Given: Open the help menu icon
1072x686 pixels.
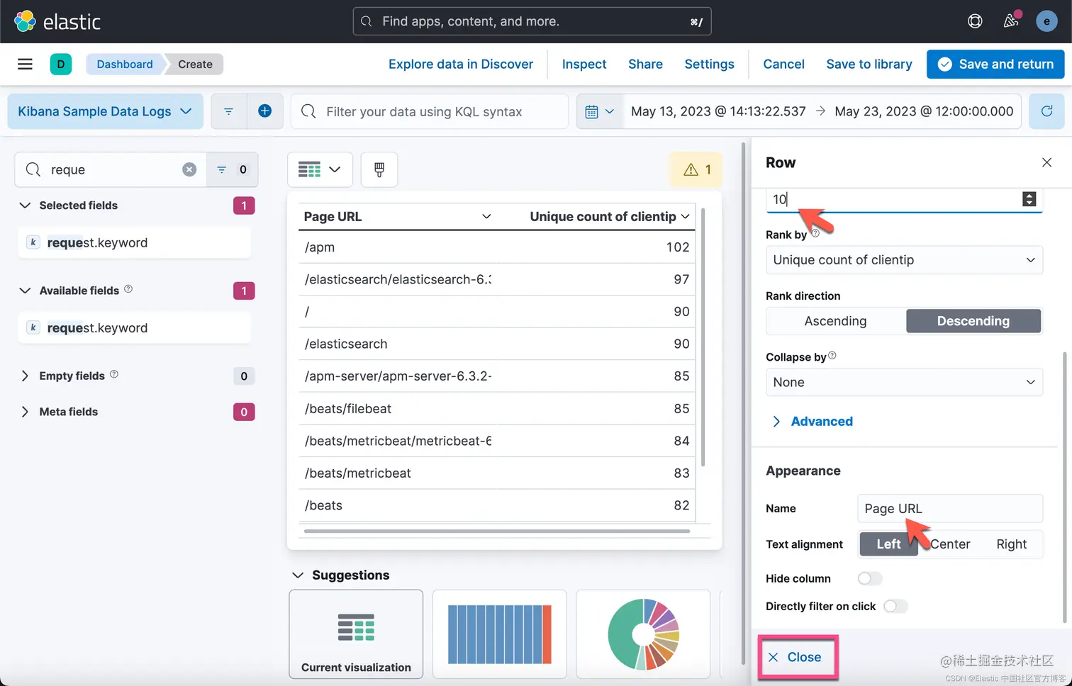Looking at the screenshot, I should pos(975,21).
